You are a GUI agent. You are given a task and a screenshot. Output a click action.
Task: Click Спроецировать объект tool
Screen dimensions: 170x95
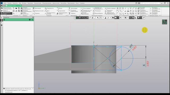(x=62, y=13)
